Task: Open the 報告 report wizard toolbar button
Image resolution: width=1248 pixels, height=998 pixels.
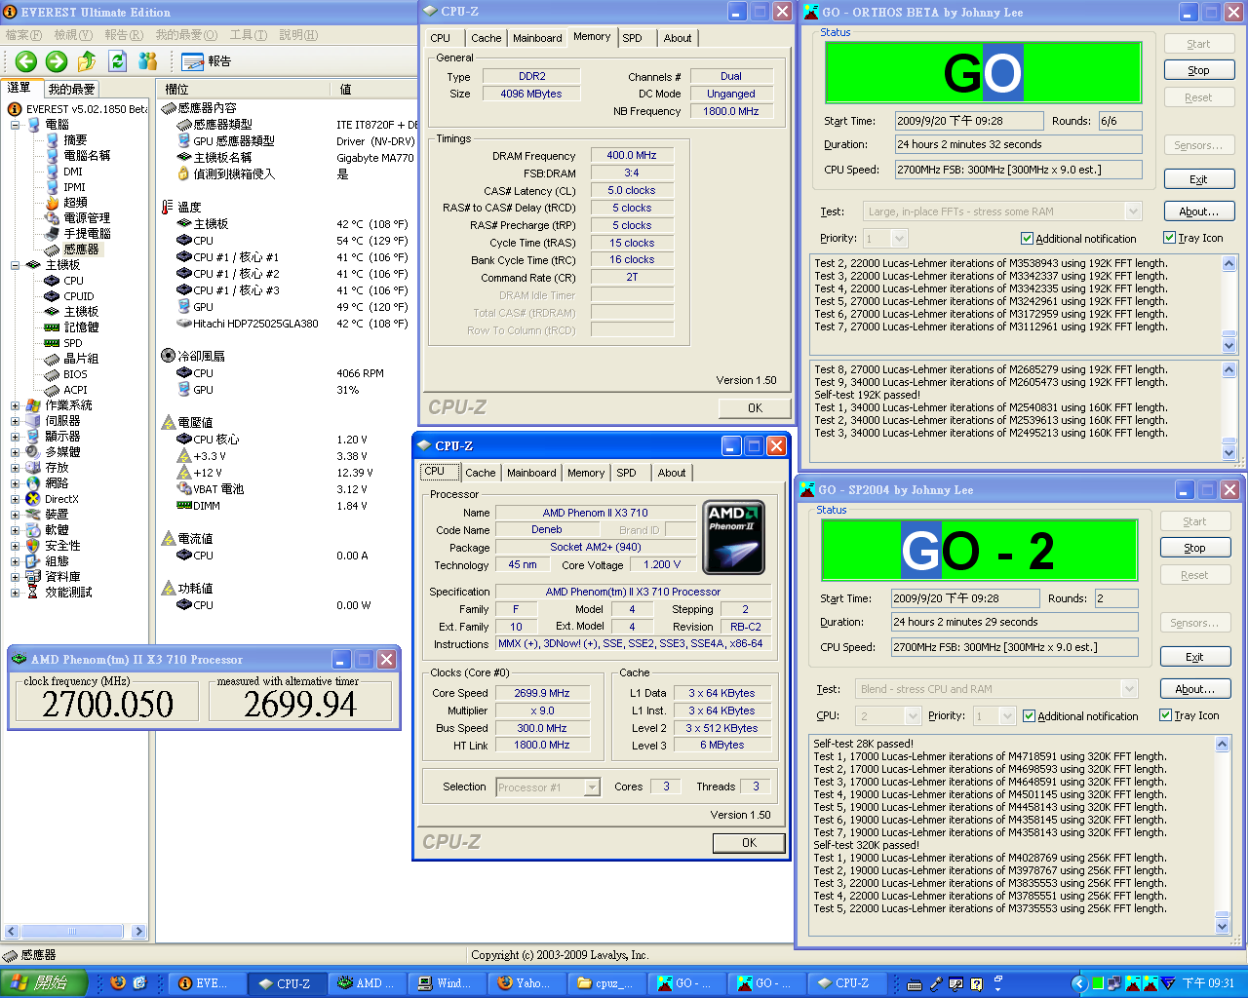Action: pyautogui.click(x=208, y=61)
